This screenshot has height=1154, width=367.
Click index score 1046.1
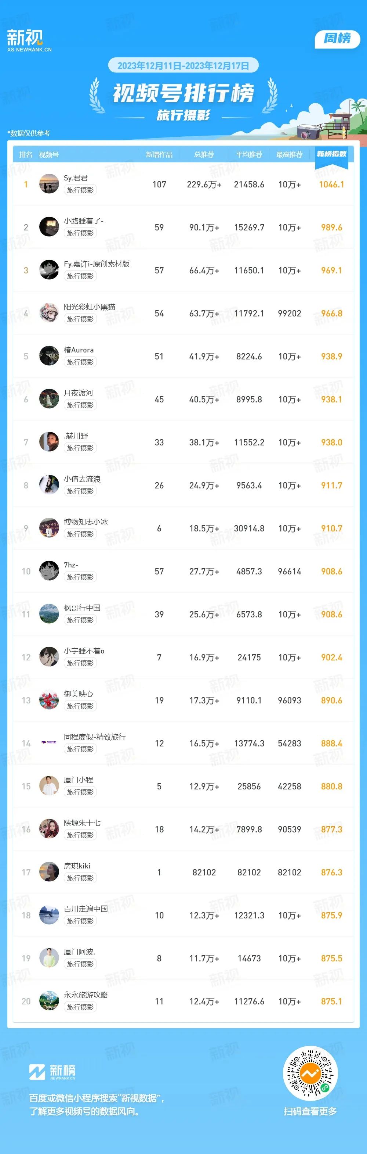coord(332,184)
